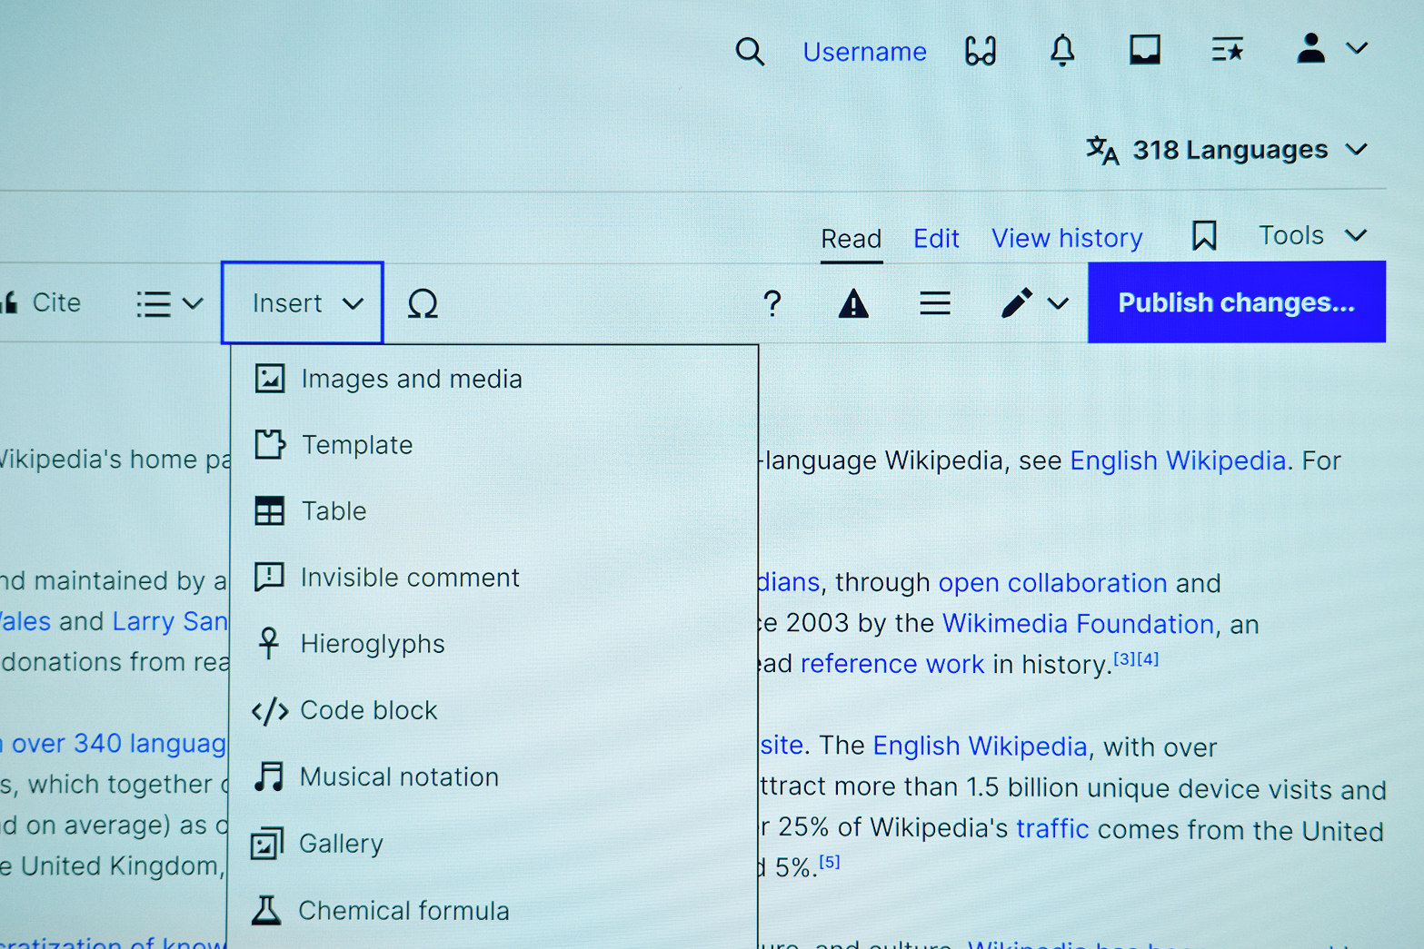Select Invisible comment menu entry
Image resolution: width=1424 pixels, height=949 pixels.
pyautogui.click(x=493, y=578)
